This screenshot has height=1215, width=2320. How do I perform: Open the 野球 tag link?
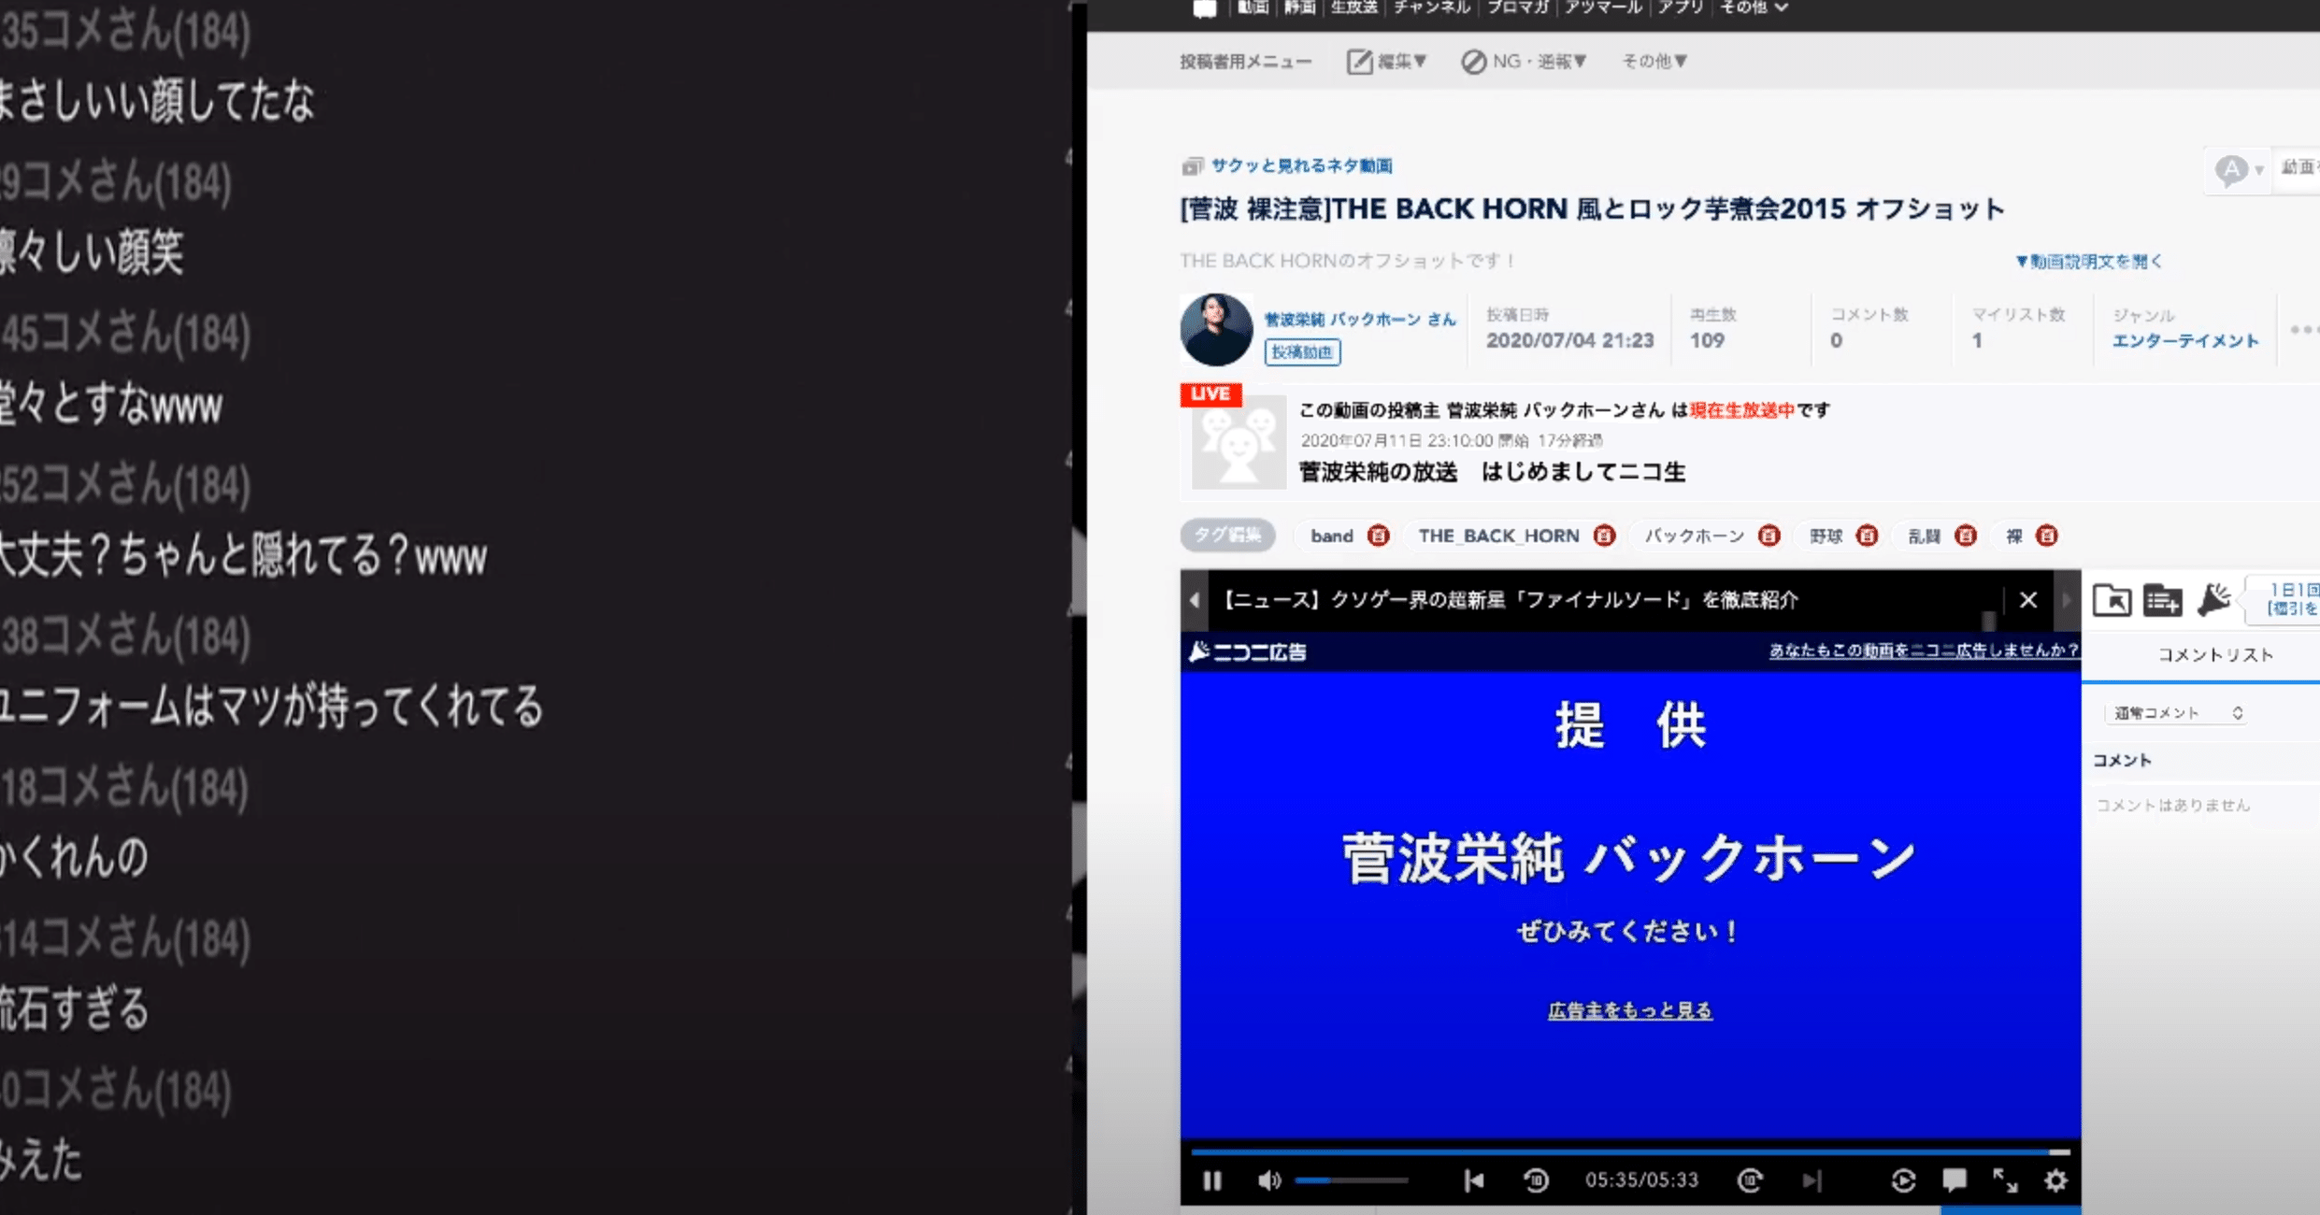click(1826, 536)
